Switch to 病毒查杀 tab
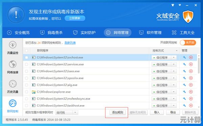This screenshot has width=203, height=126. [x=51, y=33]
